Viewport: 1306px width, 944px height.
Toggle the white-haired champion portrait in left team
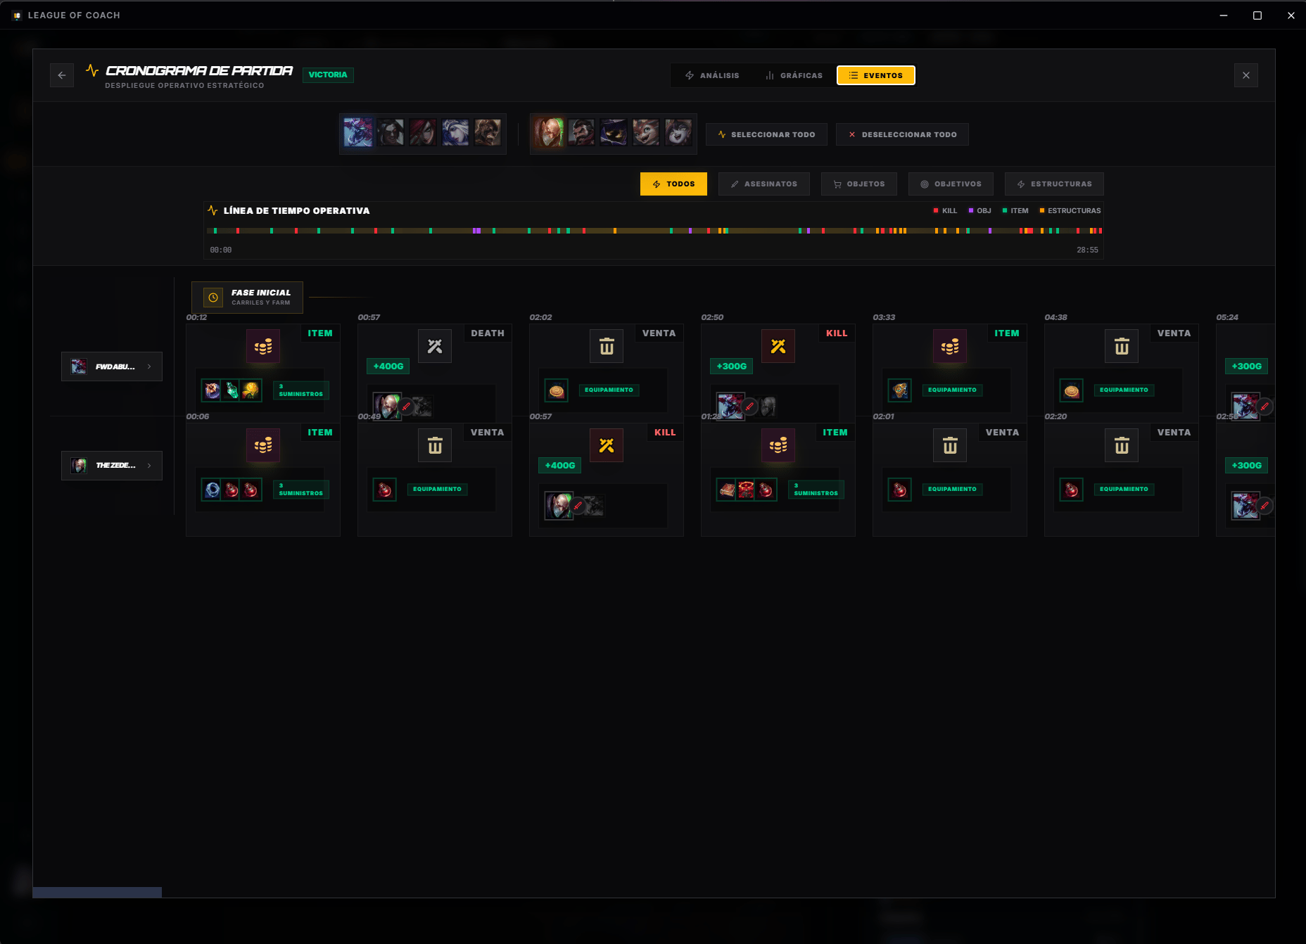pos(455,132)
